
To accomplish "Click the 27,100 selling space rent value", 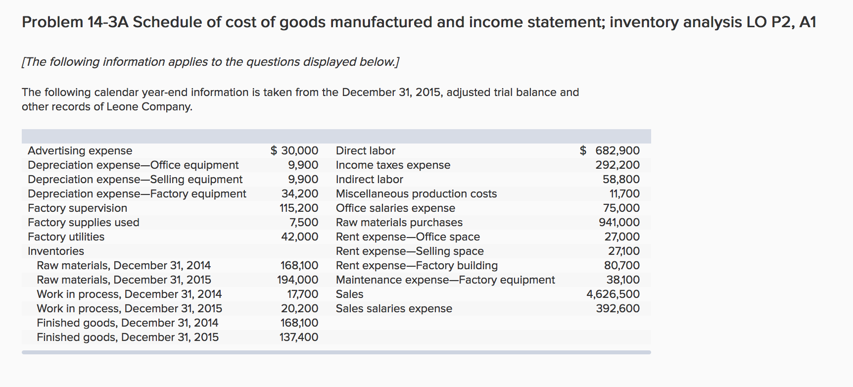I will coord(624,251).
